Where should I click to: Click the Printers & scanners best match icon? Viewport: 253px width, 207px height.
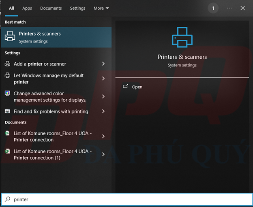point(10,36)
